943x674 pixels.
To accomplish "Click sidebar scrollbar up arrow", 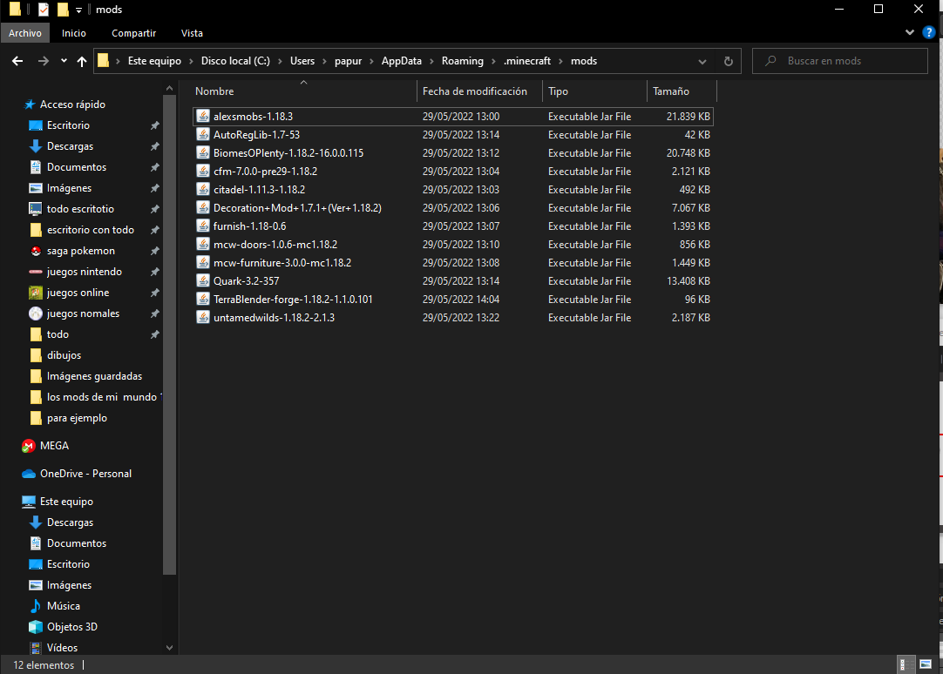I will click(x=170, y=88).
